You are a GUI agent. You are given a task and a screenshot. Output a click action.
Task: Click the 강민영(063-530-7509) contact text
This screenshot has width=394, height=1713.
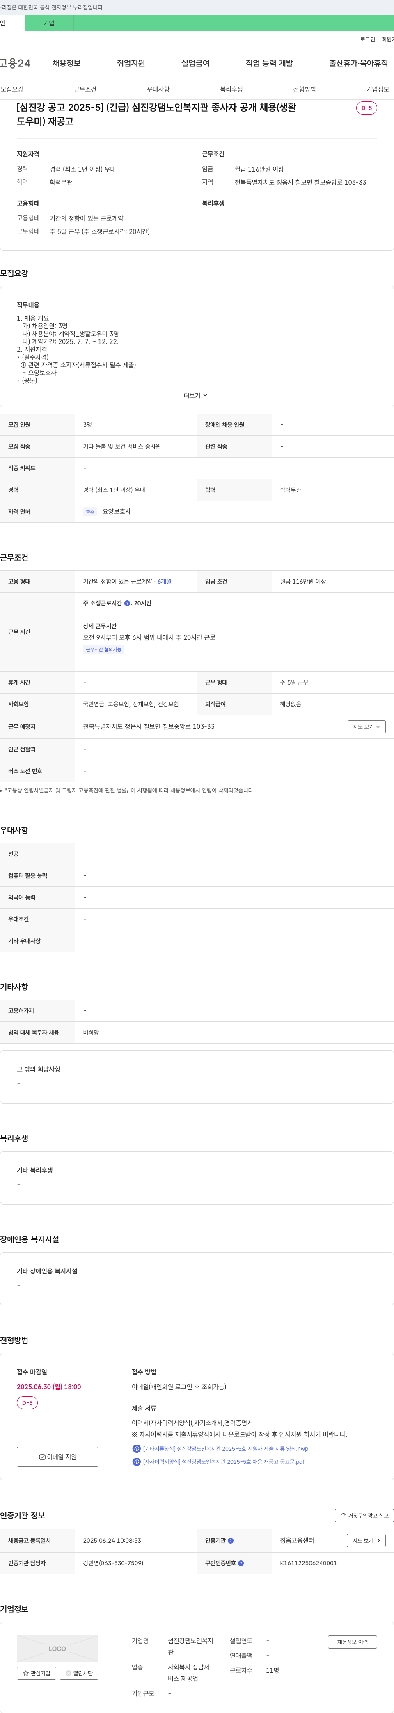pos(113,1563)
